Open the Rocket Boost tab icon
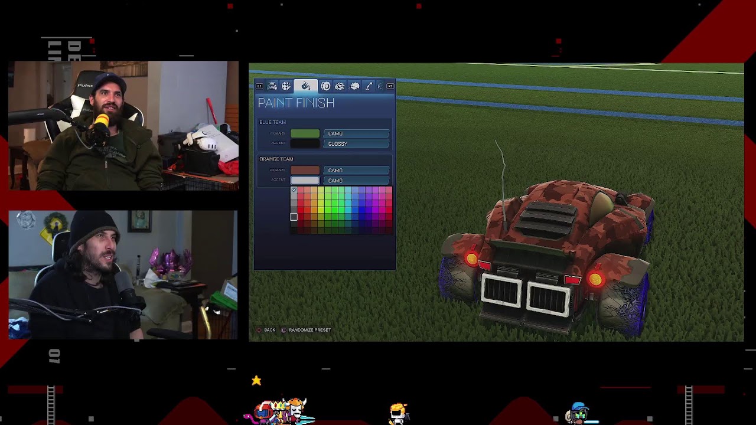756x425 pixels. (x=340, y=86)
